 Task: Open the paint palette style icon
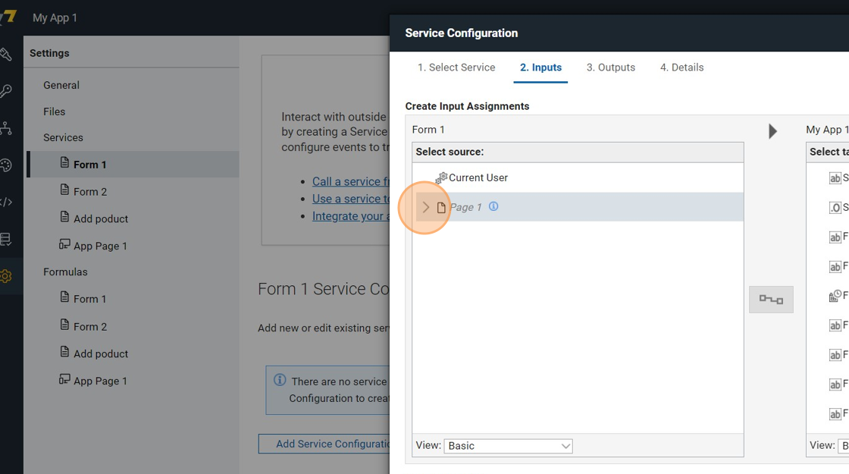coord(6,165)
